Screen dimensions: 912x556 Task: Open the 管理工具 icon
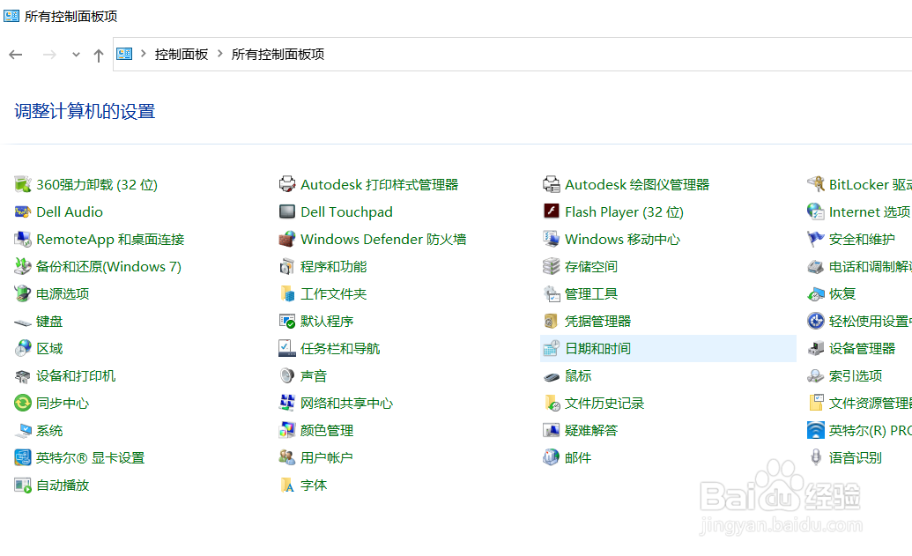(552, 293)
